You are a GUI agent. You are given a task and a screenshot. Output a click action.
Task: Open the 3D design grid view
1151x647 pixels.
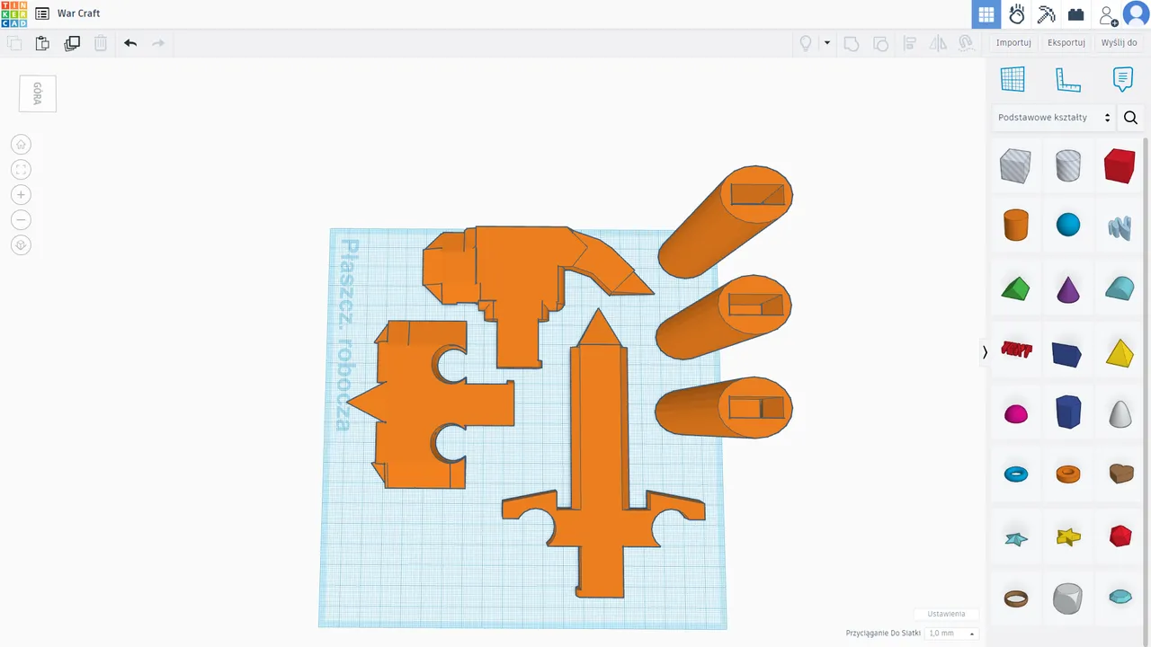pyautogui.click(x=986, y=14)
